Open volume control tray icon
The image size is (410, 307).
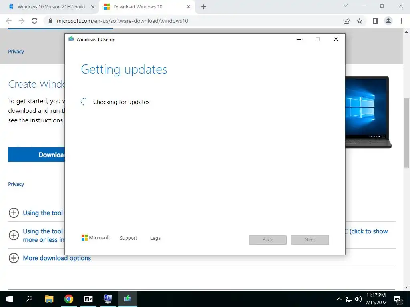pyautogui.click(x=358, y=299)
